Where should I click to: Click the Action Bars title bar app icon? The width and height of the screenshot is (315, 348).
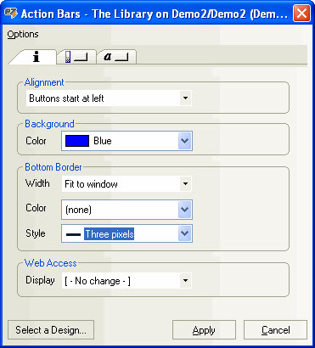11,14
